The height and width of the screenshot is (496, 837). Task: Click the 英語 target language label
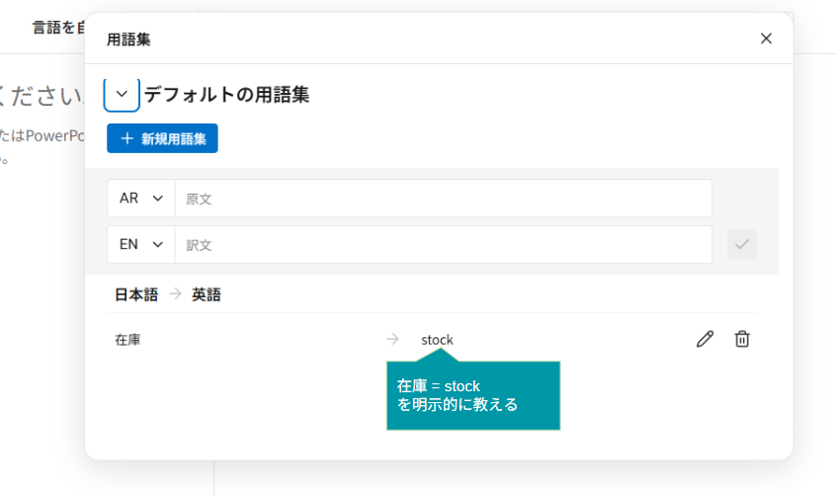[207, 294]
